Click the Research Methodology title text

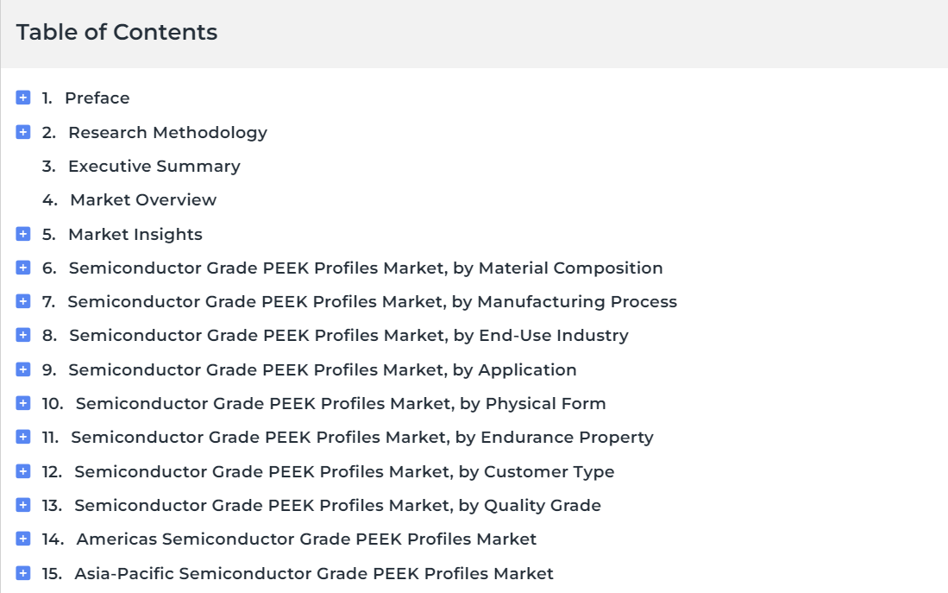pos(167,133)
